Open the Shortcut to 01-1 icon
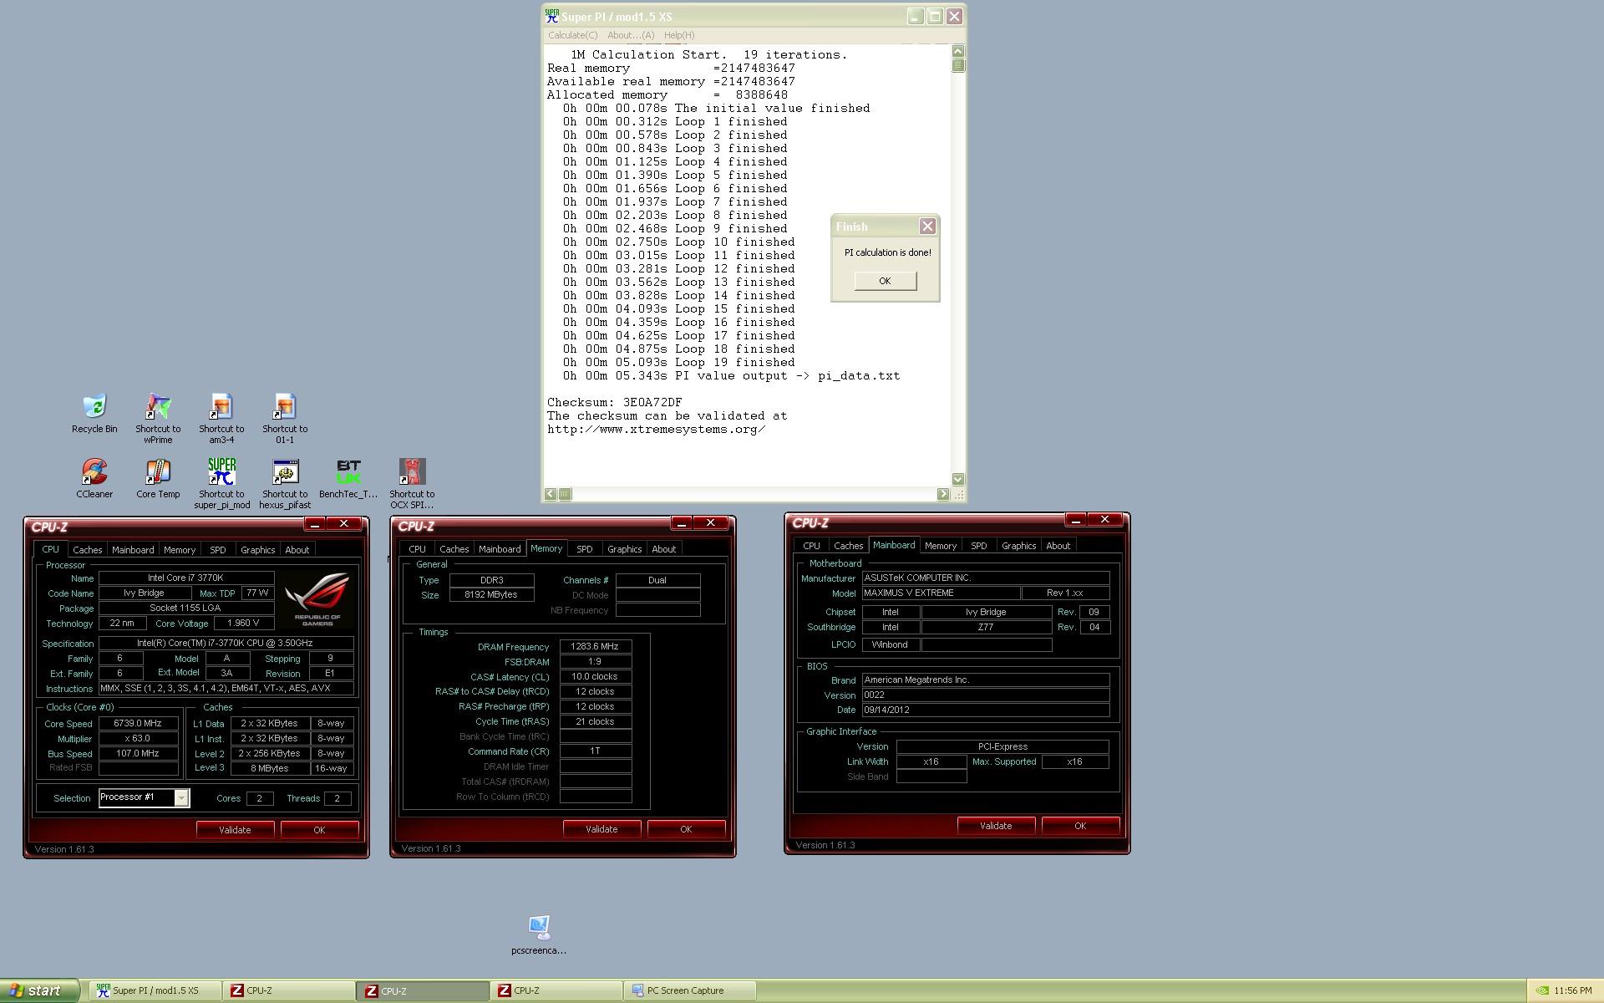The width and height of the screenshot is (1604, 1003). pos(285,418)
